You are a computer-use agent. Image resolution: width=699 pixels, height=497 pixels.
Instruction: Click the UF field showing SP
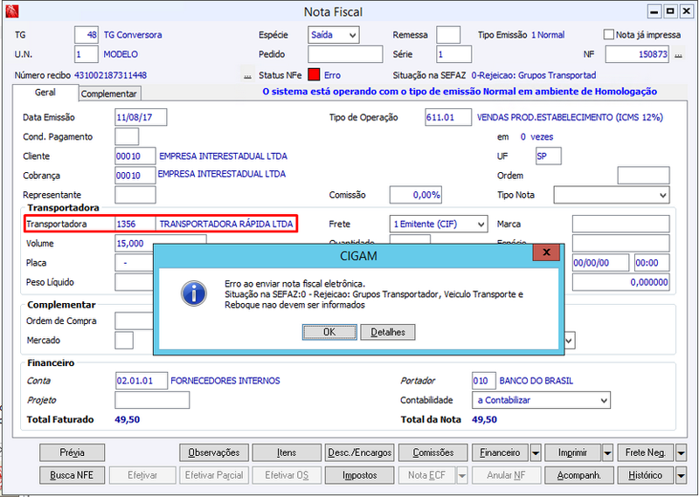[x=549, y=156]
